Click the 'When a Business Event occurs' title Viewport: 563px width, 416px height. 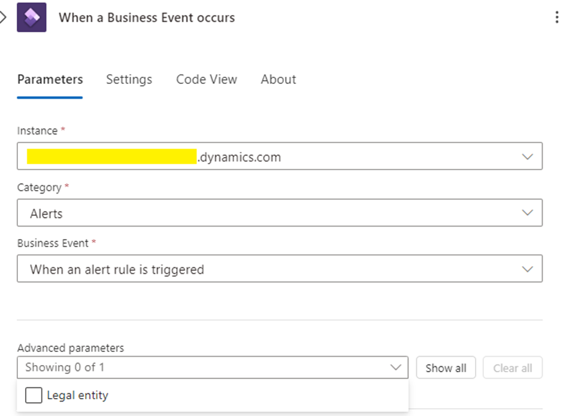pyautogui.click(x=147, y=17)
